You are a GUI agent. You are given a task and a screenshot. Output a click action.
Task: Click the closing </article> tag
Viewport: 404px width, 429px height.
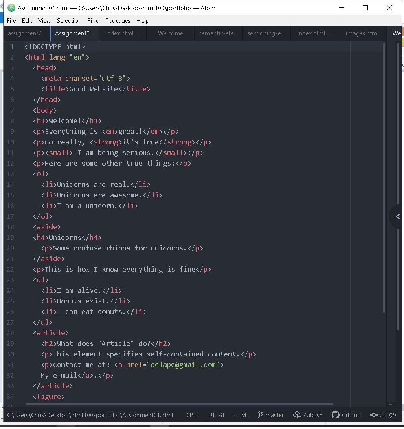53,386
